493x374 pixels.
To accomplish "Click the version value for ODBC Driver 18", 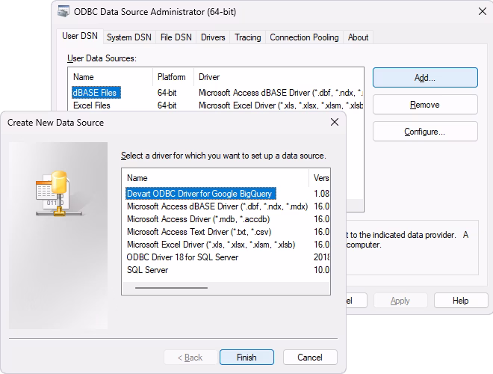I will [321, 257].
